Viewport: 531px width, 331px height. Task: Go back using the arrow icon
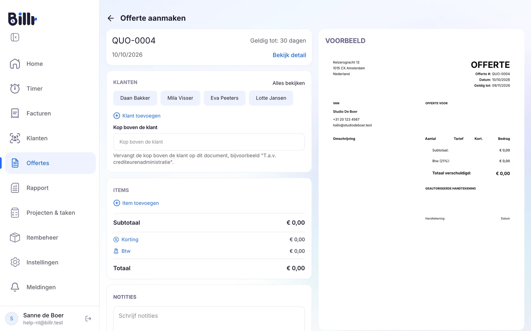111,18
